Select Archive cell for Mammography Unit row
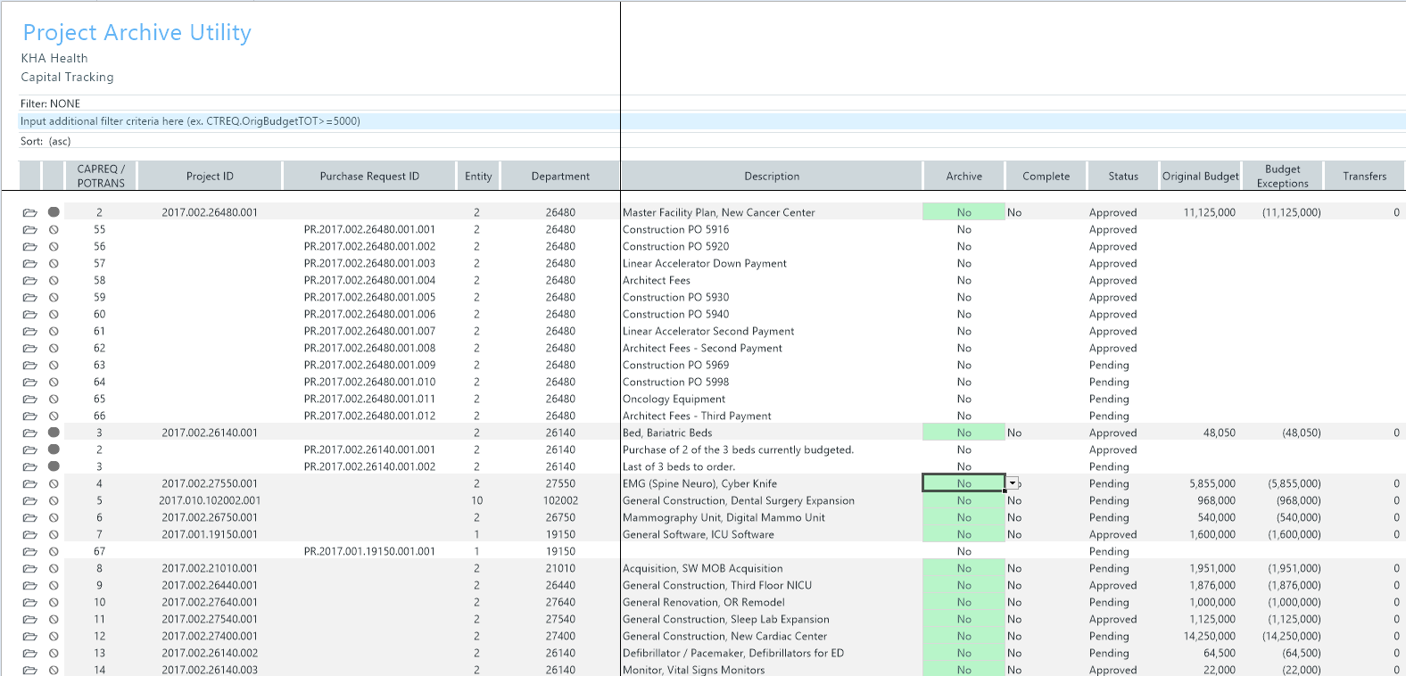This screenshot has width=1406, height=676. (x=964, y=517)
